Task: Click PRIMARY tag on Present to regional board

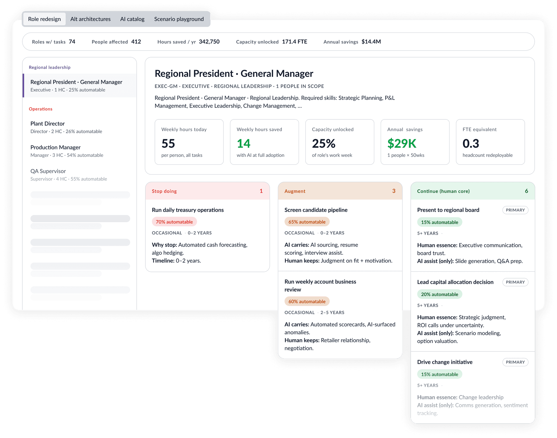Action: click(x=515, y=210)
